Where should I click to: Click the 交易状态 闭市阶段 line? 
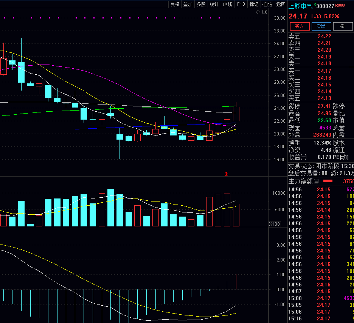[321, 166]
